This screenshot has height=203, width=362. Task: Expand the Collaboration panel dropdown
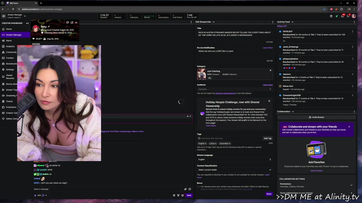click(x=293, y=112)
